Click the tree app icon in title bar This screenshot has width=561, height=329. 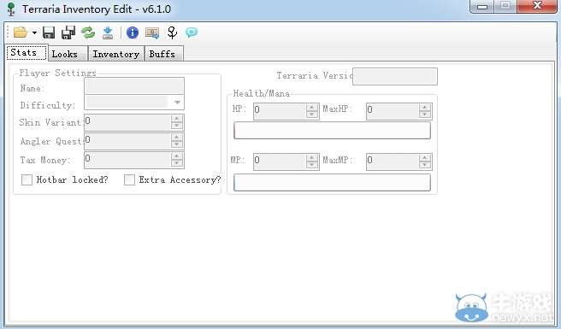11,9
